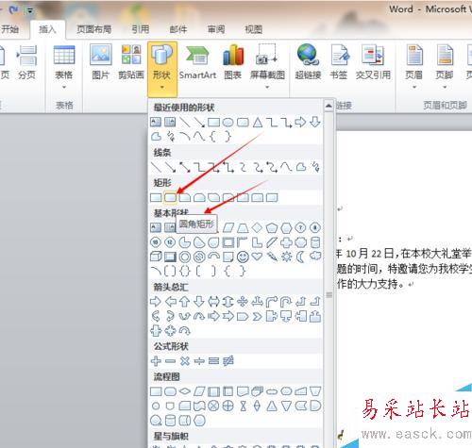Choose the donut basic shape

185,257
